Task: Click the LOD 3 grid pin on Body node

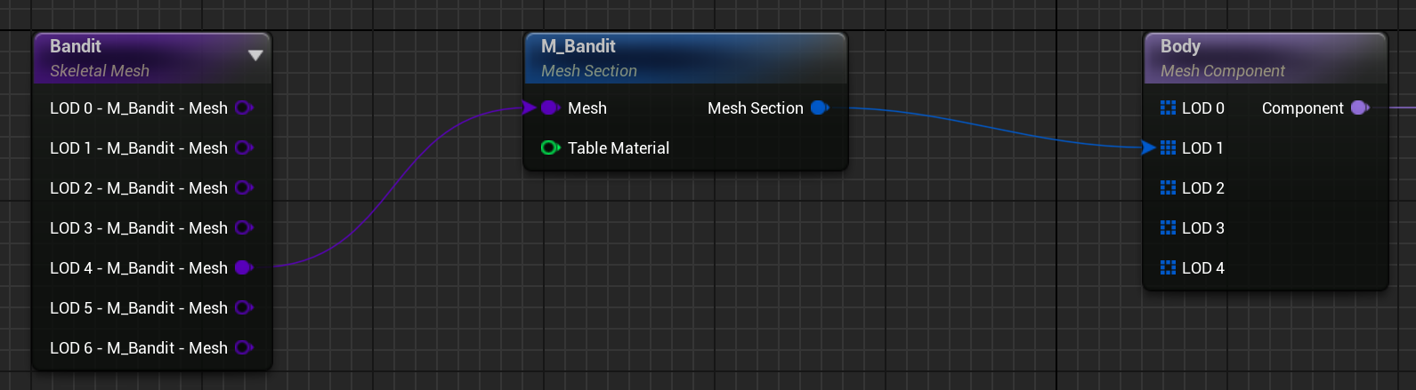Action: (x=1169, y=228)
